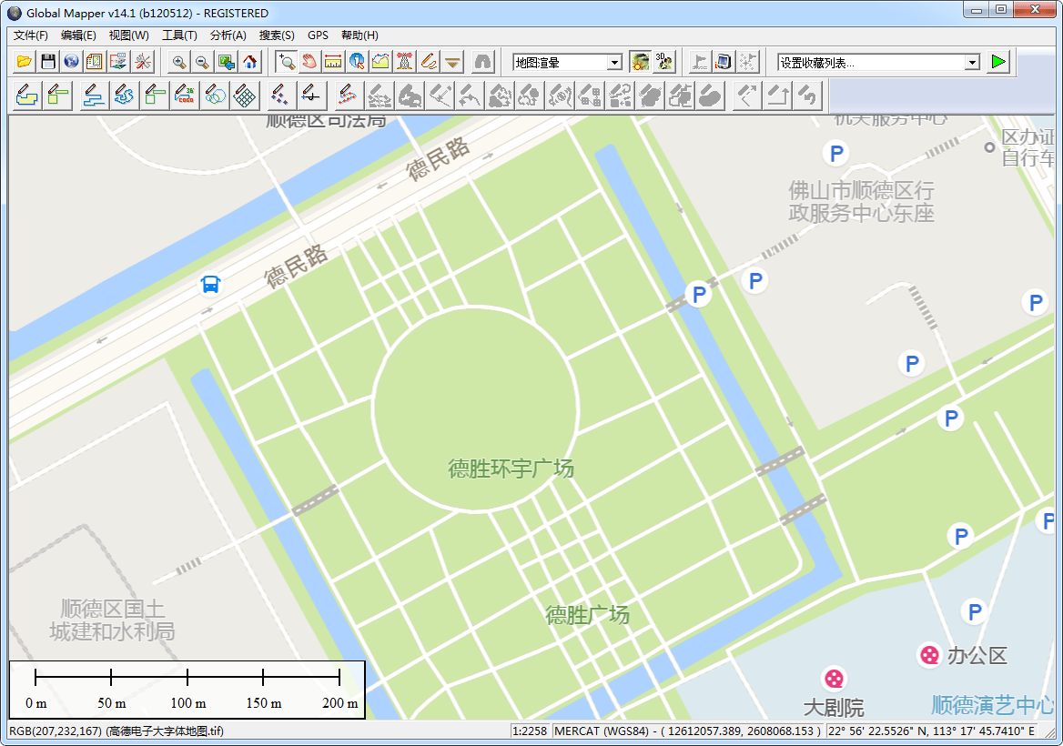Click the grayed-out GPS flag icon
The width and height of the screenshot is (1063, 746).
[700, 63]
